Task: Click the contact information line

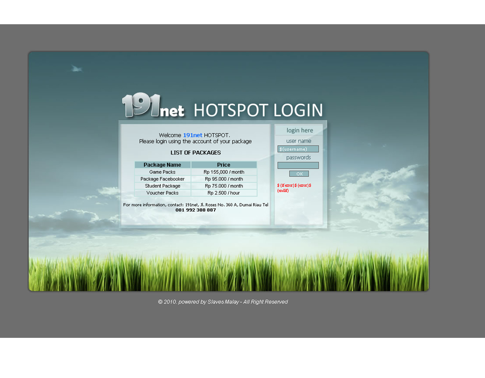Action: [x=196, y=205]
